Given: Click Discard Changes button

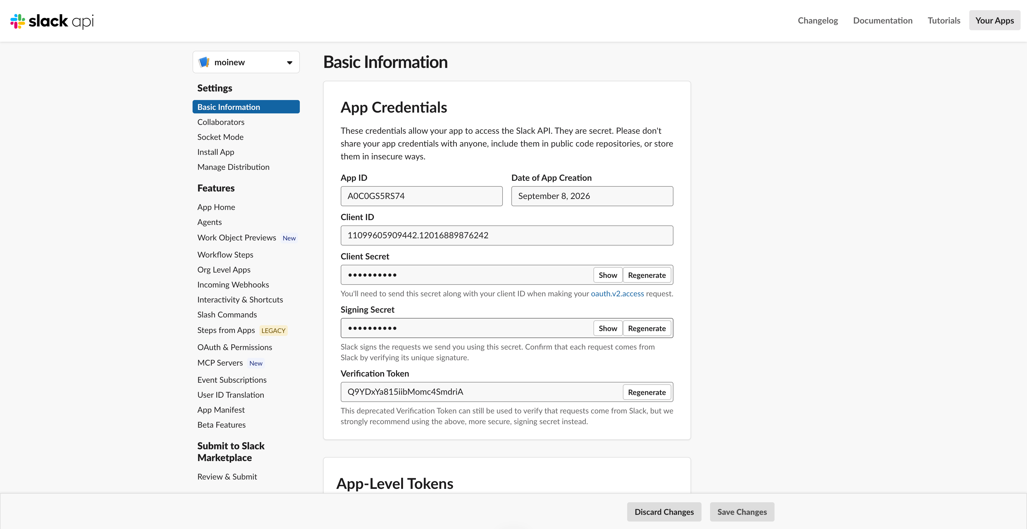Looking at the screenshot, I should point(664,512).
